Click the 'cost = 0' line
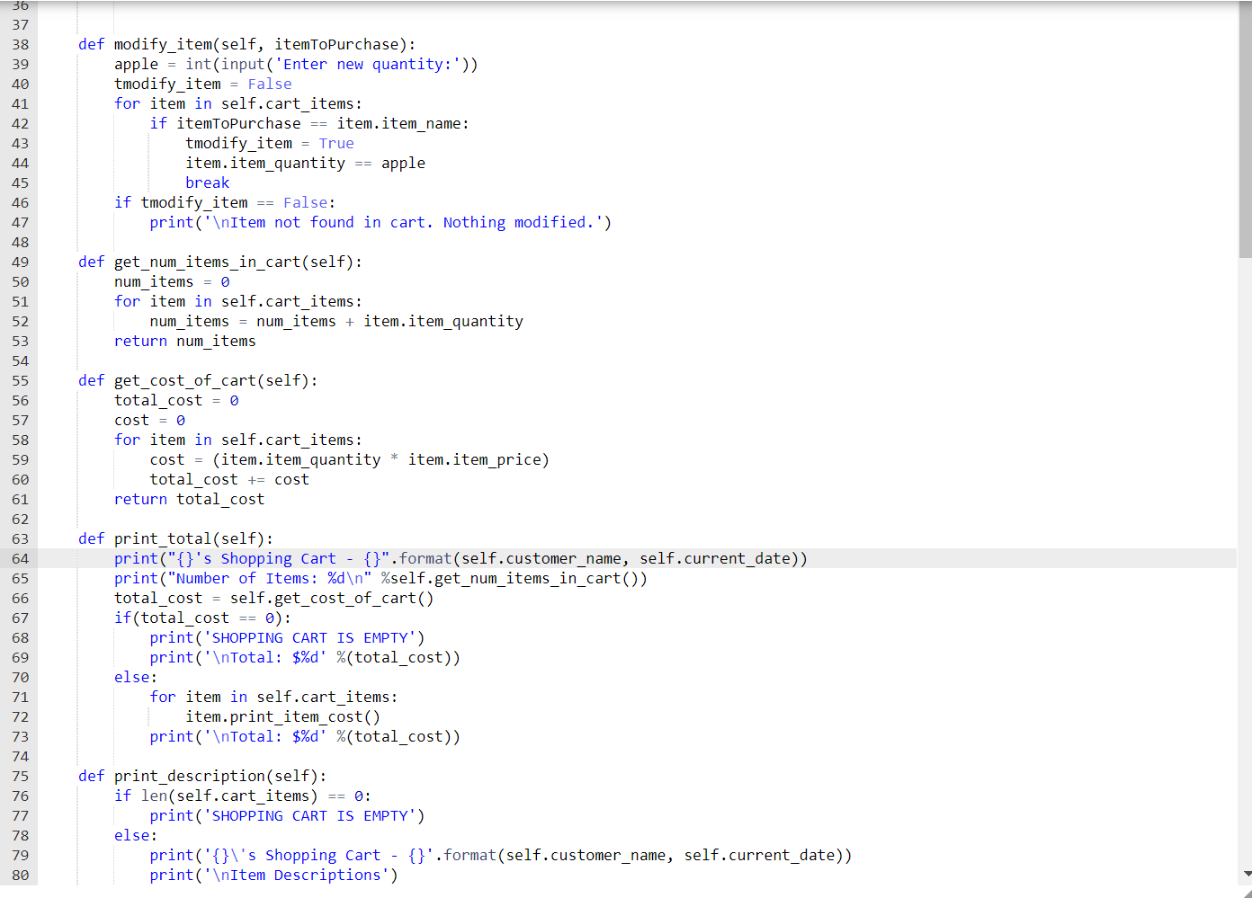 coord(149,420)
